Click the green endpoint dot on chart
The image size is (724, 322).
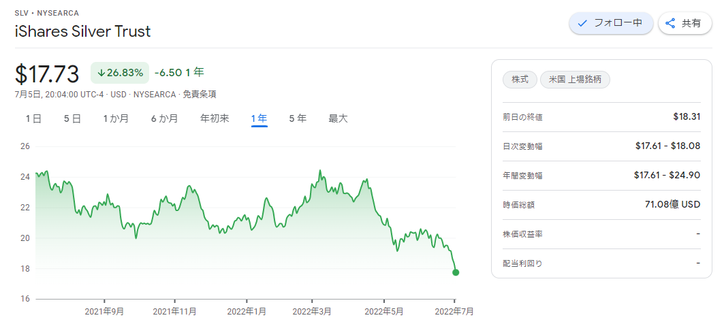pos(456,272)
